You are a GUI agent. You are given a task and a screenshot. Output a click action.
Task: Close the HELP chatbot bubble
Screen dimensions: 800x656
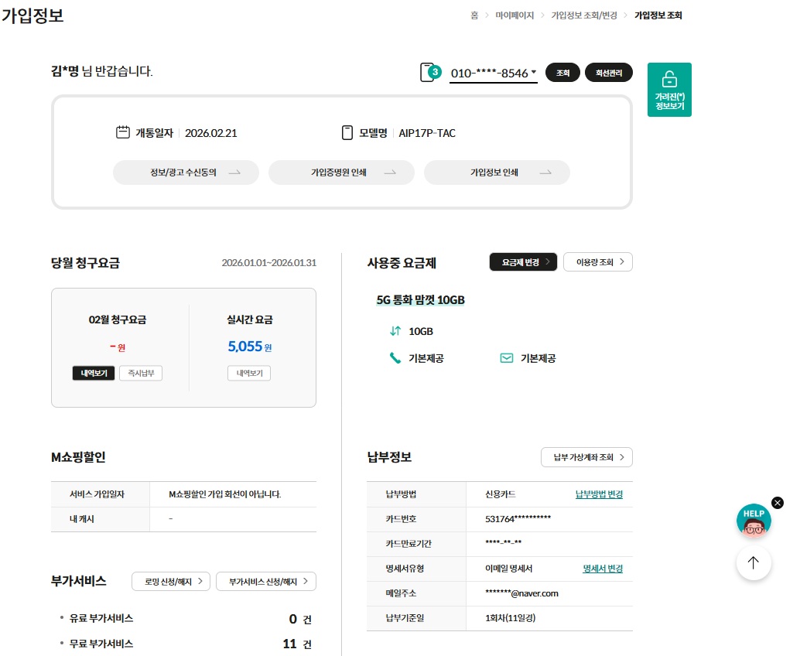(778, 502)
